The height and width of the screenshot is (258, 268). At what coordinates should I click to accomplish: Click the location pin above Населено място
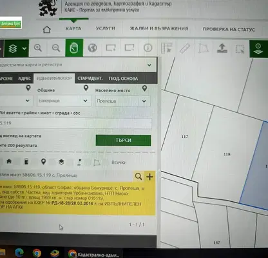[144, 88]
